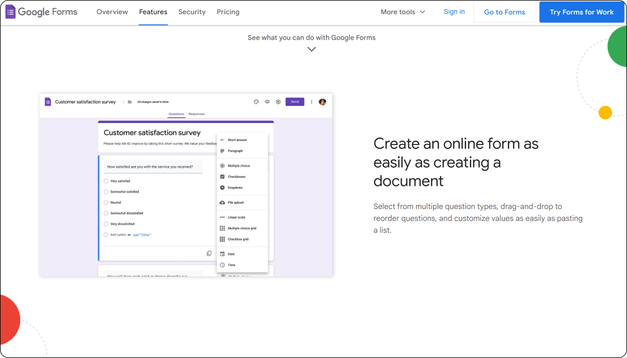The width and height of the screenshot is (627, 358).
Task: Select the Very dissatisfied radio option
Action: [106, 224]
